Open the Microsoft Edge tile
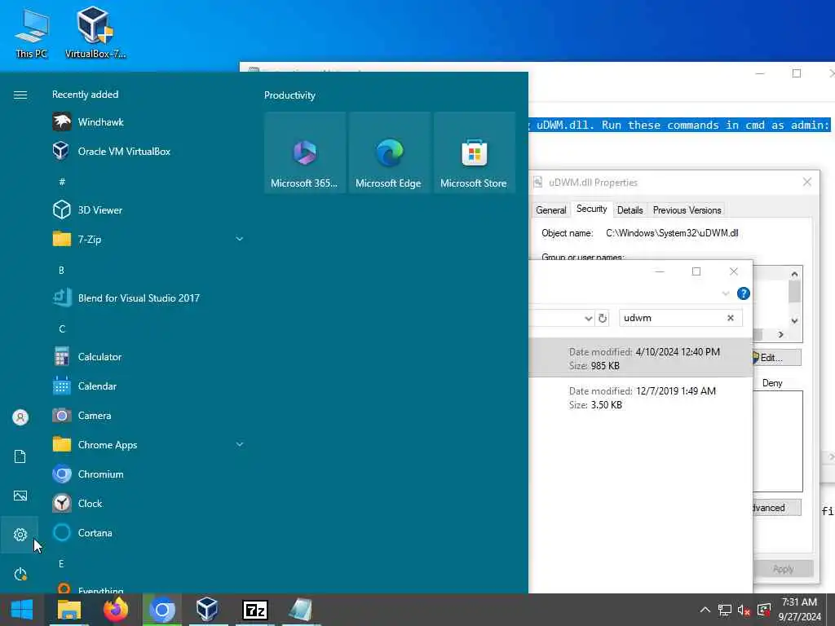The height and width of the screenshot is (626, 835). tap(389, 152)
